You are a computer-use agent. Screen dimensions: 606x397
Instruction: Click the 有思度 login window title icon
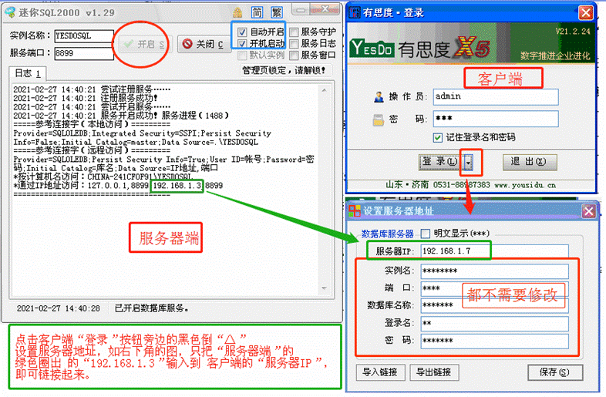point(354,12)
